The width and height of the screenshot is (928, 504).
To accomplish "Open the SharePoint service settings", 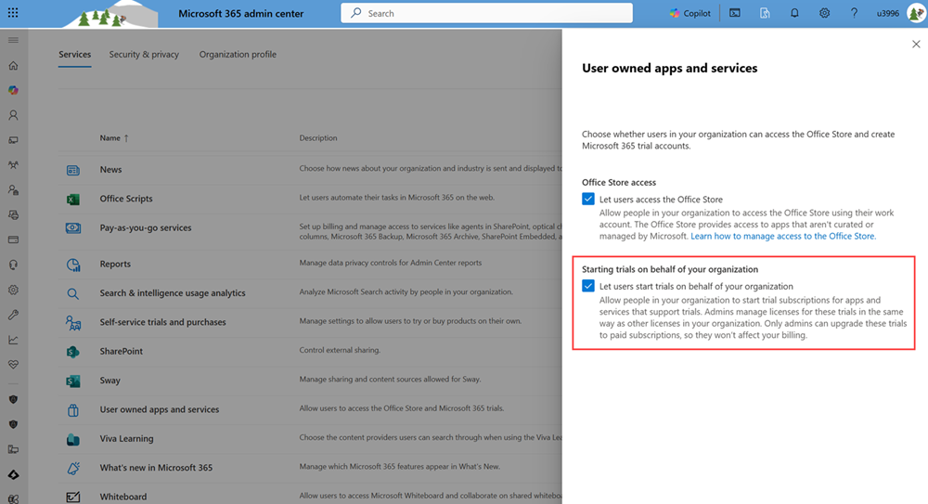I will click(122, 352).
